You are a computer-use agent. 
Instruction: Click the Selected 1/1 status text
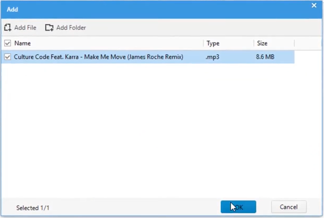(x=33, y=208)
